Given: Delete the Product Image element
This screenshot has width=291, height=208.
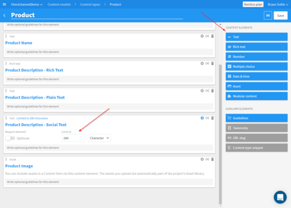Looking at the screenshot, I should click(x=212, y=159).
